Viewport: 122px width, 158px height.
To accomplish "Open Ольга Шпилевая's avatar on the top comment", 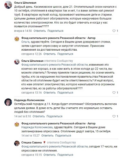I will (8, 5).
